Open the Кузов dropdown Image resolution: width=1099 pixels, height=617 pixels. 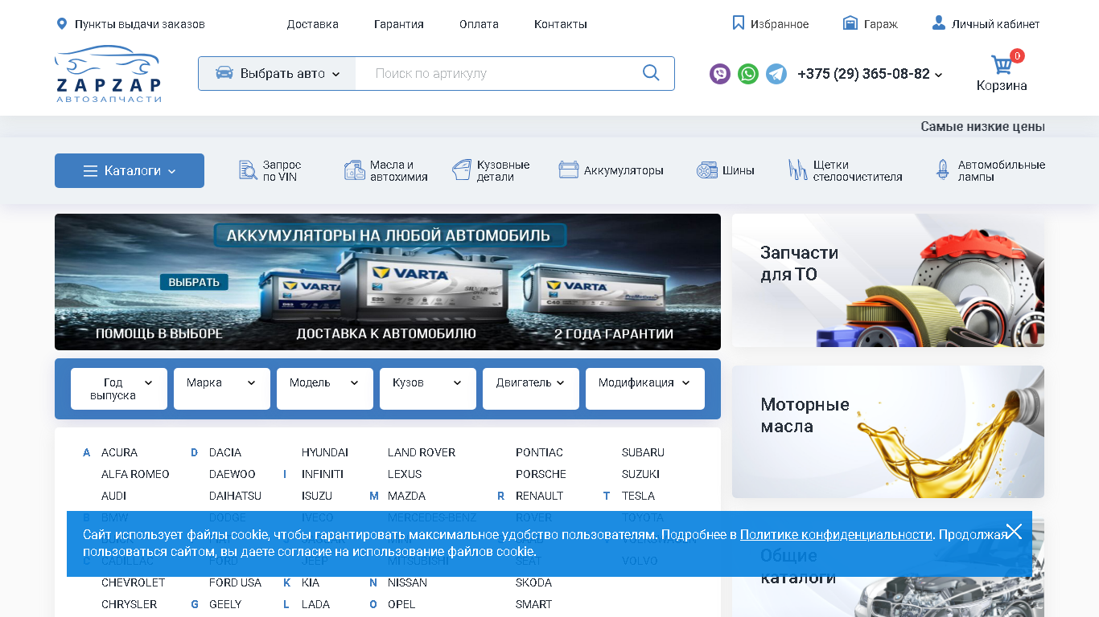coord(428,389)
